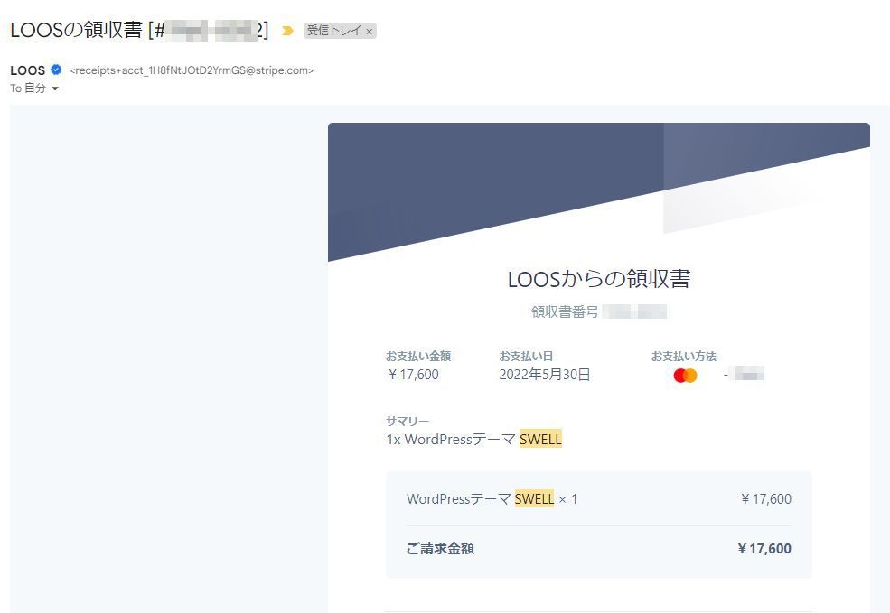The height and width of the screenshot is (613, 890).
Task: Click the To 自分 recipient text
Action: click(x=28, y=88)
